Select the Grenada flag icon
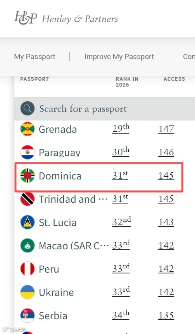Screen dimensions: 195x334 pyautogui.click(x=28, y=129)
